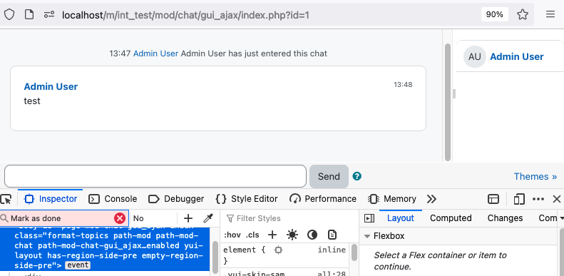Switch to the Computed tab

451,218
